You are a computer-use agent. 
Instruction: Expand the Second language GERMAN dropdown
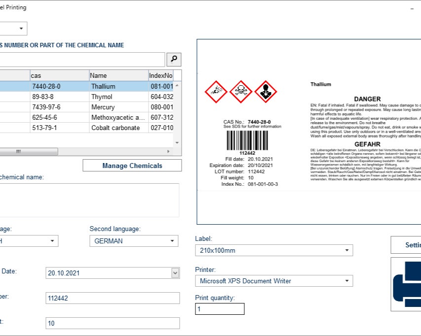pyautogui.click(x=172, y=241)
